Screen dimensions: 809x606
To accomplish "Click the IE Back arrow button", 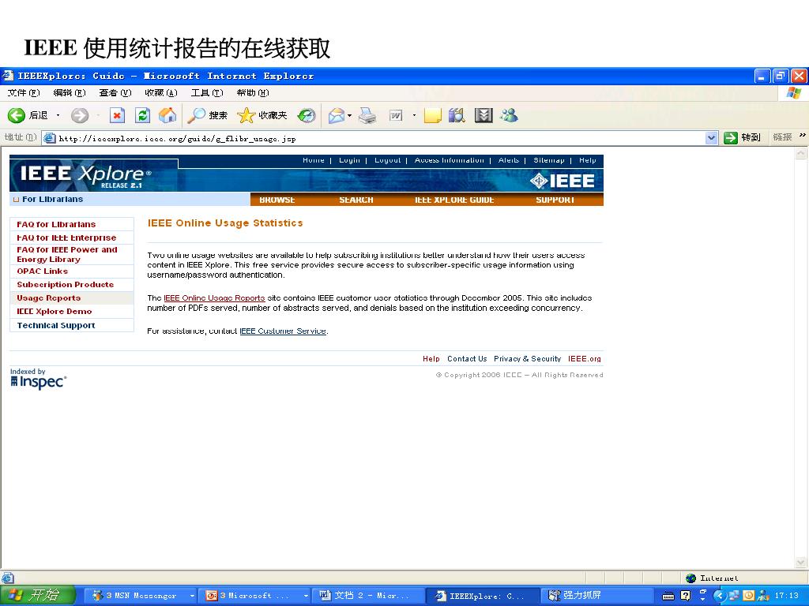I will [17, 115].
